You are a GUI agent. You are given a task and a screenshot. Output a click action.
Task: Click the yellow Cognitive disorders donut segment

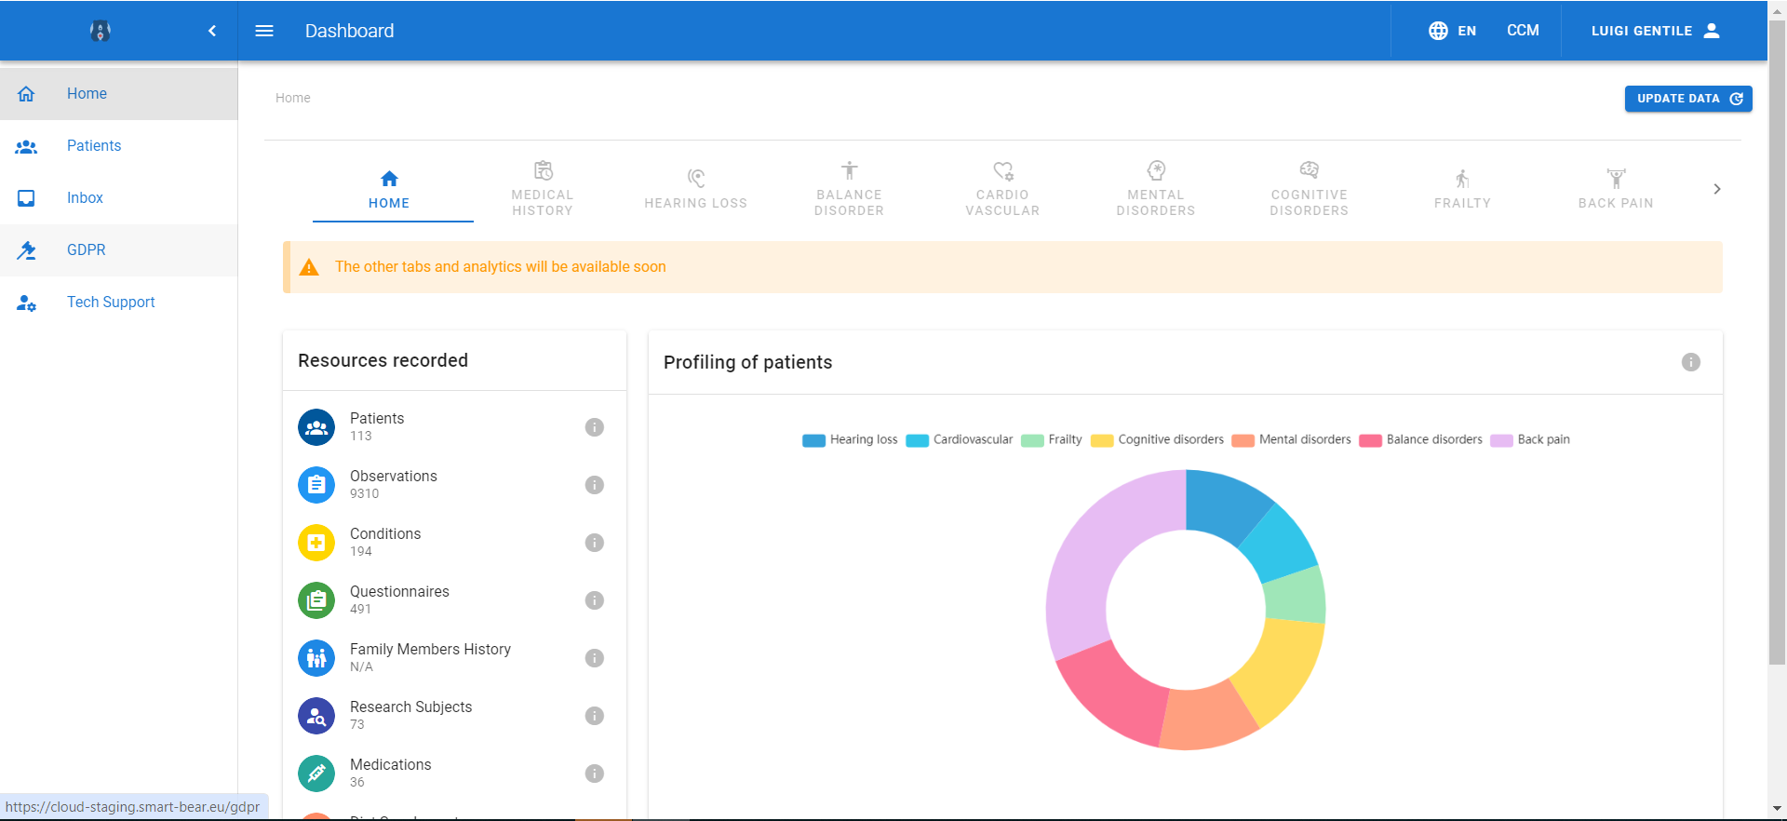coord(1283,668)
